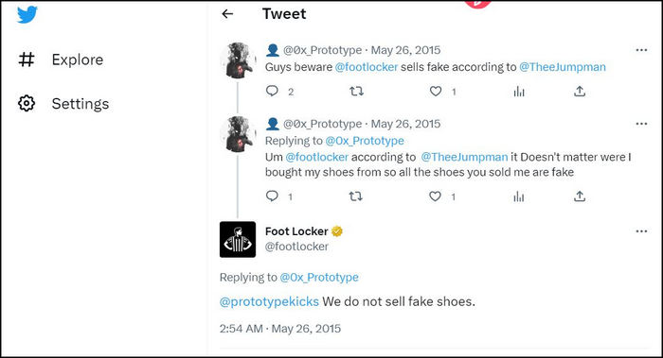
Task: Reply to the second 0x_Prototype tweet
Action: click(272, 196)
